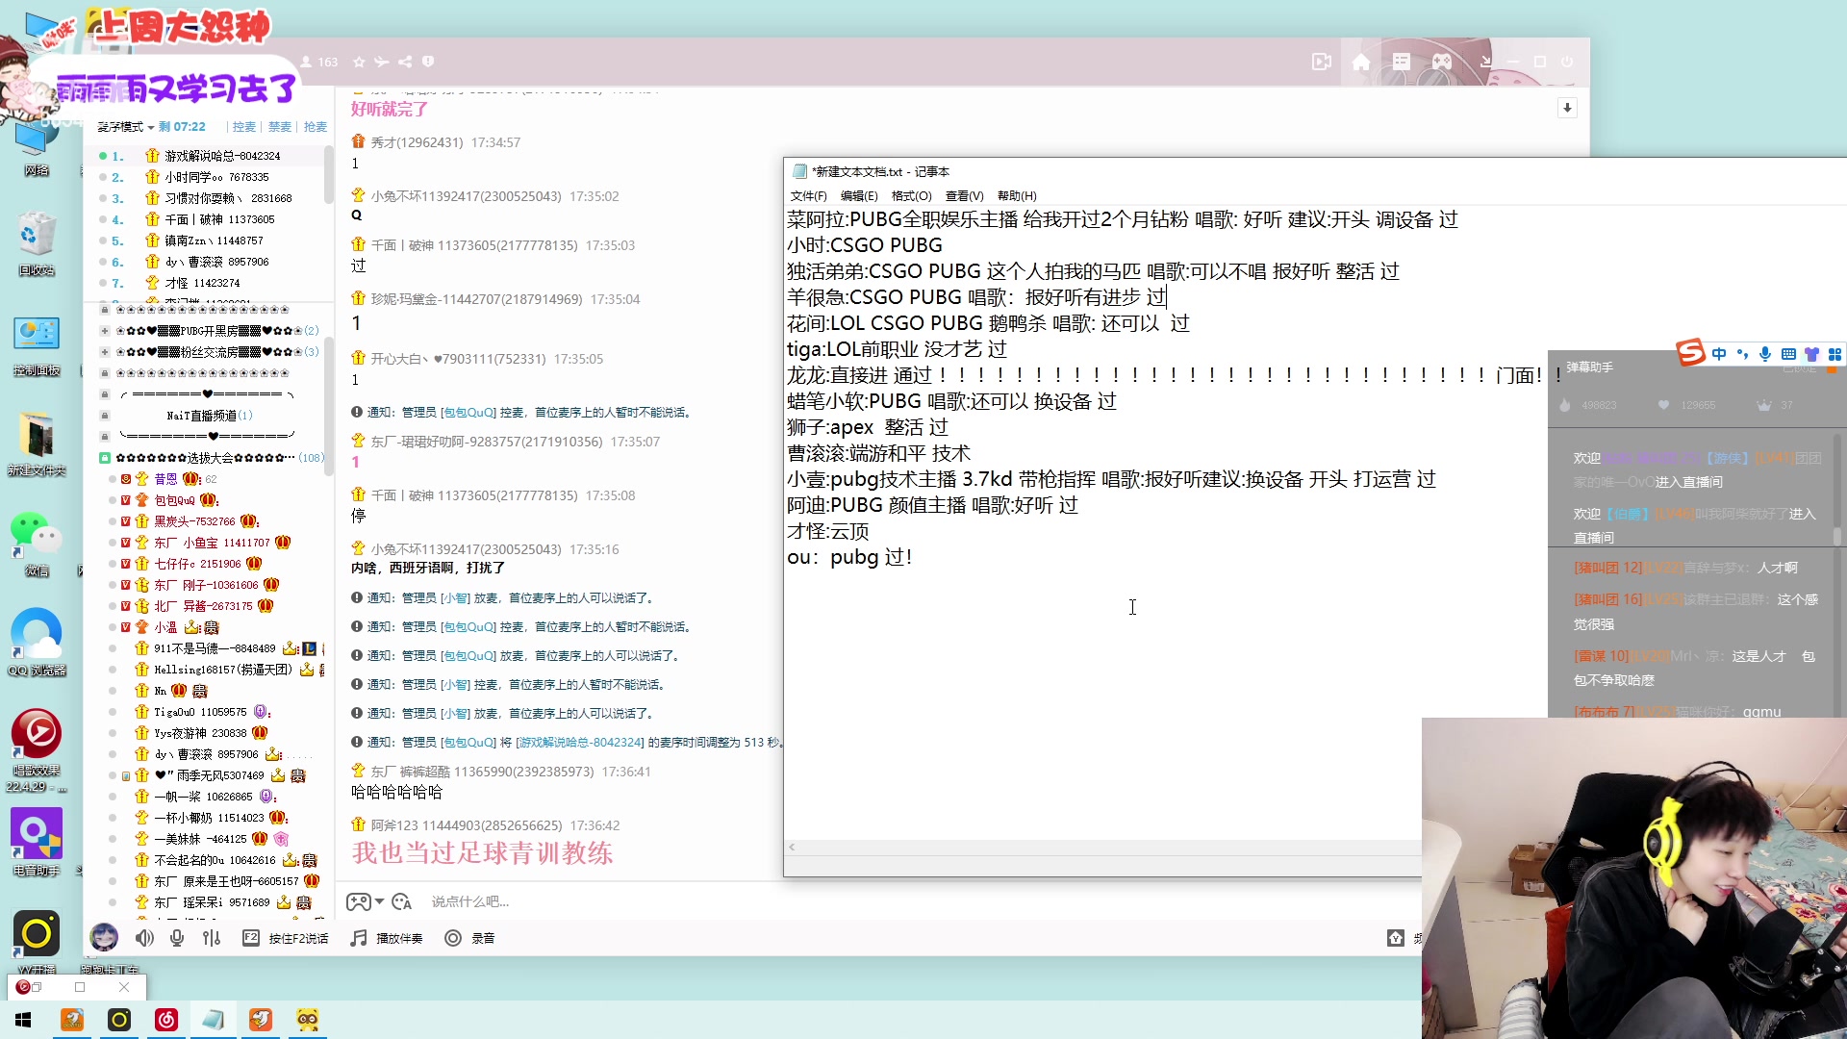Open the Notepad 查看(V) menu

964,196
